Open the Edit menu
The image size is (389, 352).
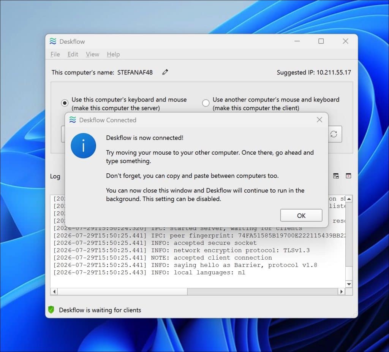tap(73, 54)
